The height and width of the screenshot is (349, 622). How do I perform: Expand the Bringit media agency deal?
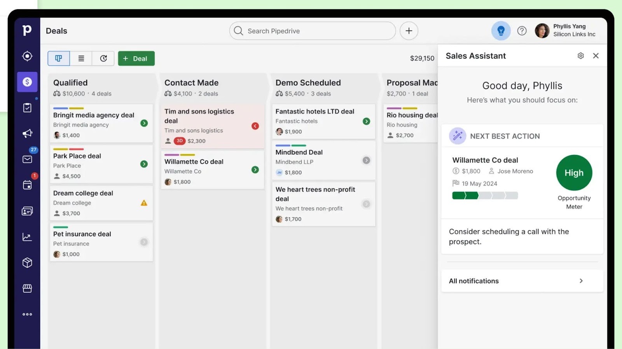point(144,123)
